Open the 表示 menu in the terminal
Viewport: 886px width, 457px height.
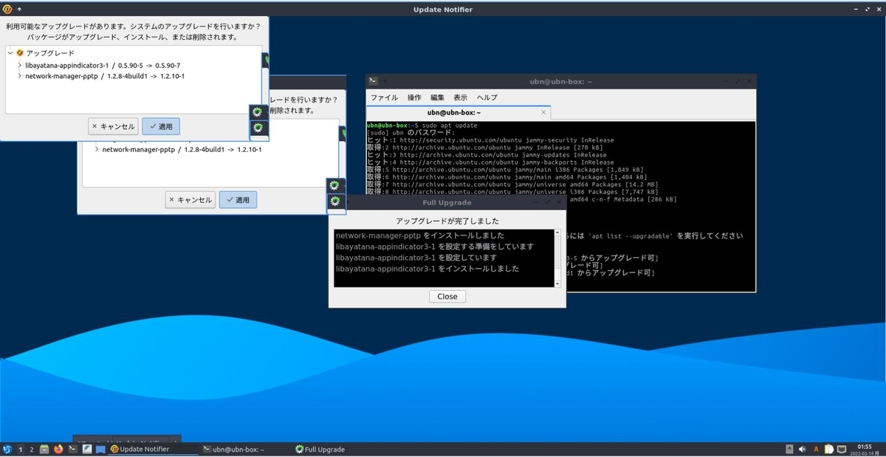point(461,97)
